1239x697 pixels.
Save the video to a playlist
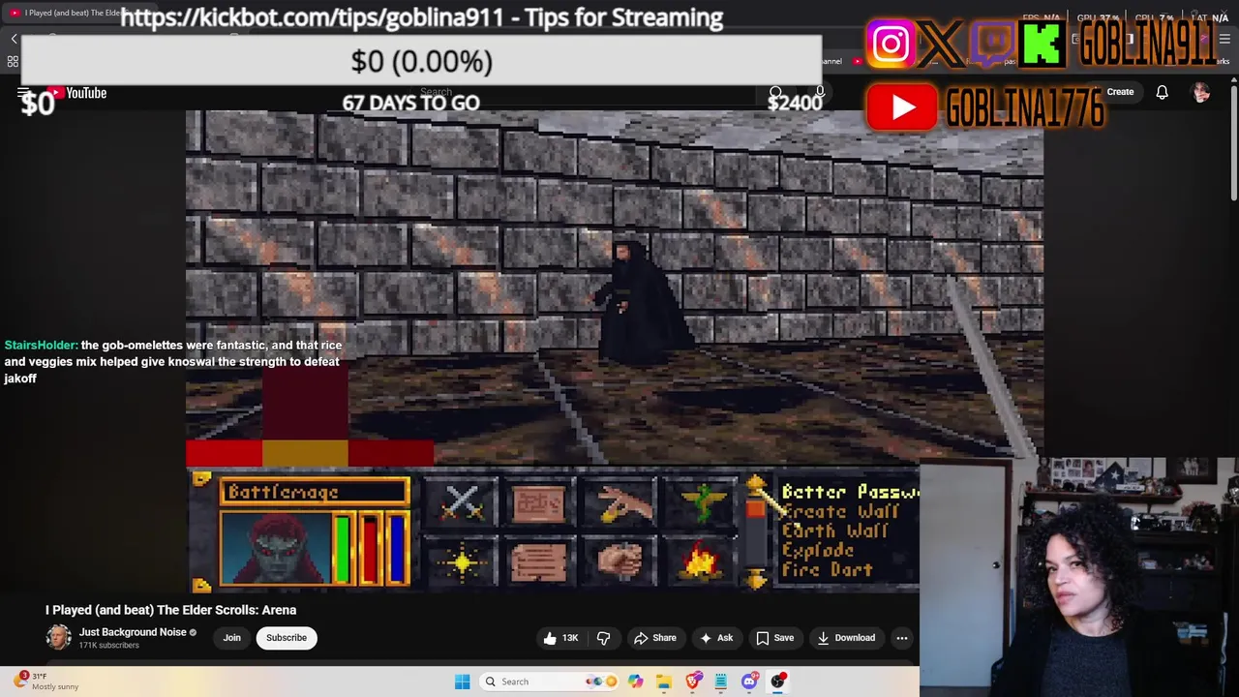click(775, 638)
